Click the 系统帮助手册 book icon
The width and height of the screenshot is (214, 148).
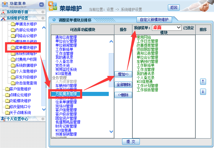3,12
